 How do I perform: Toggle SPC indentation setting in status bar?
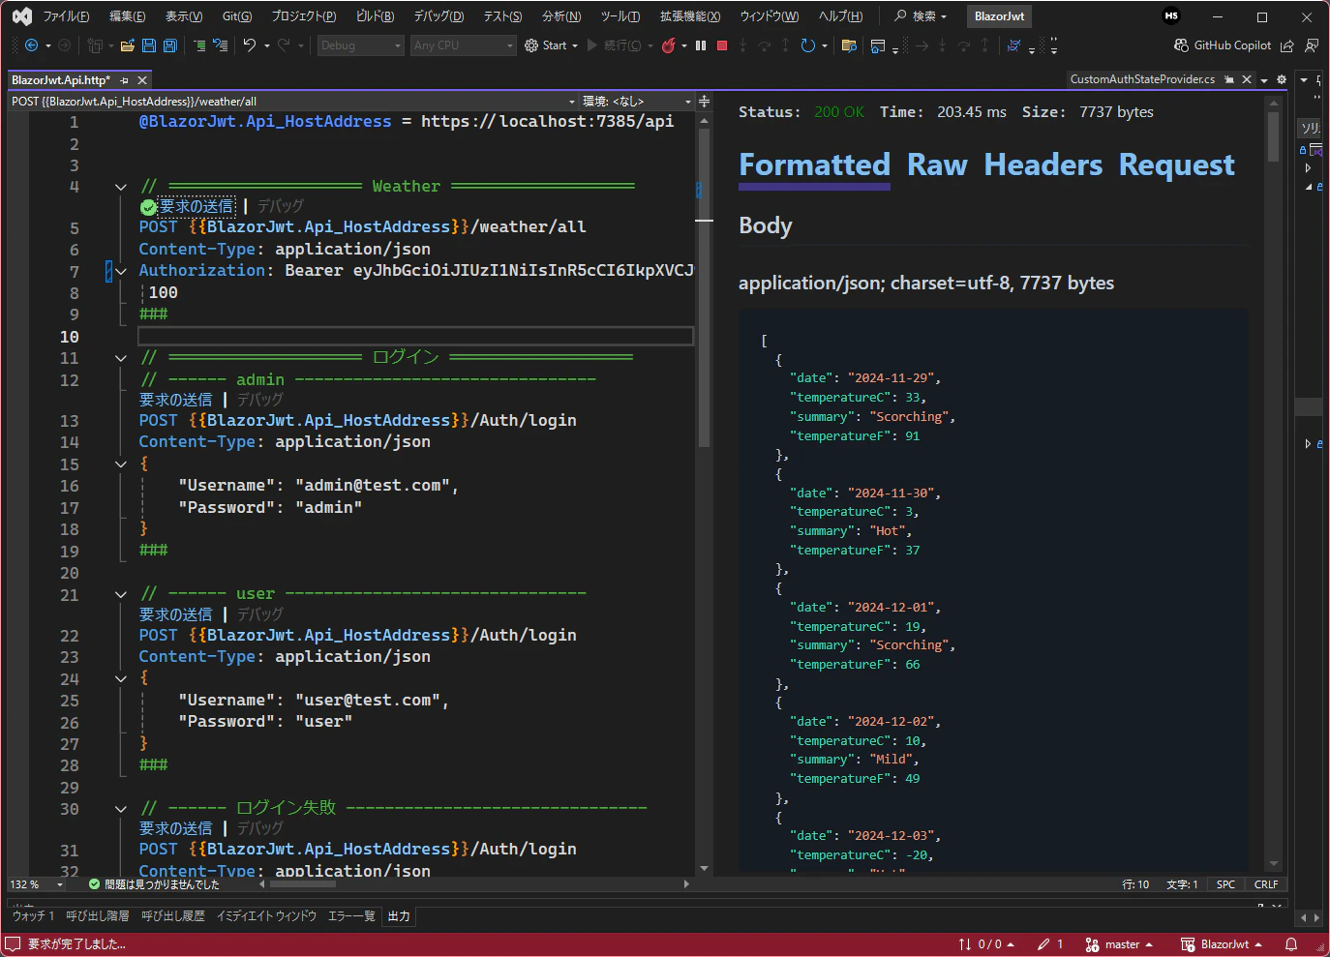(1225, 884)
